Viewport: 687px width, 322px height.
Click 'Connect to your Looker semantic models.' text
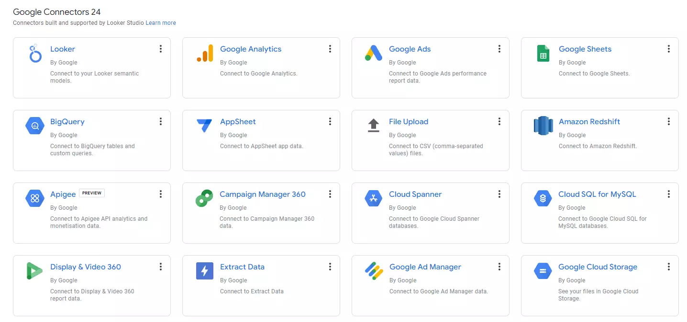[94, 77]
